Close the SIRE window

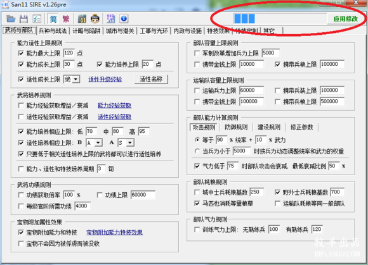[357, 3]
